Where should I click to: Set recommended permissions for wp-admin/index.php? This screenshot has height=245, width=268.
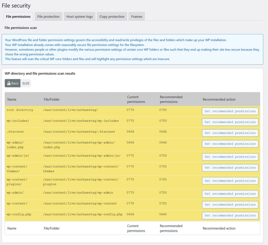click(x=230, y=143)
